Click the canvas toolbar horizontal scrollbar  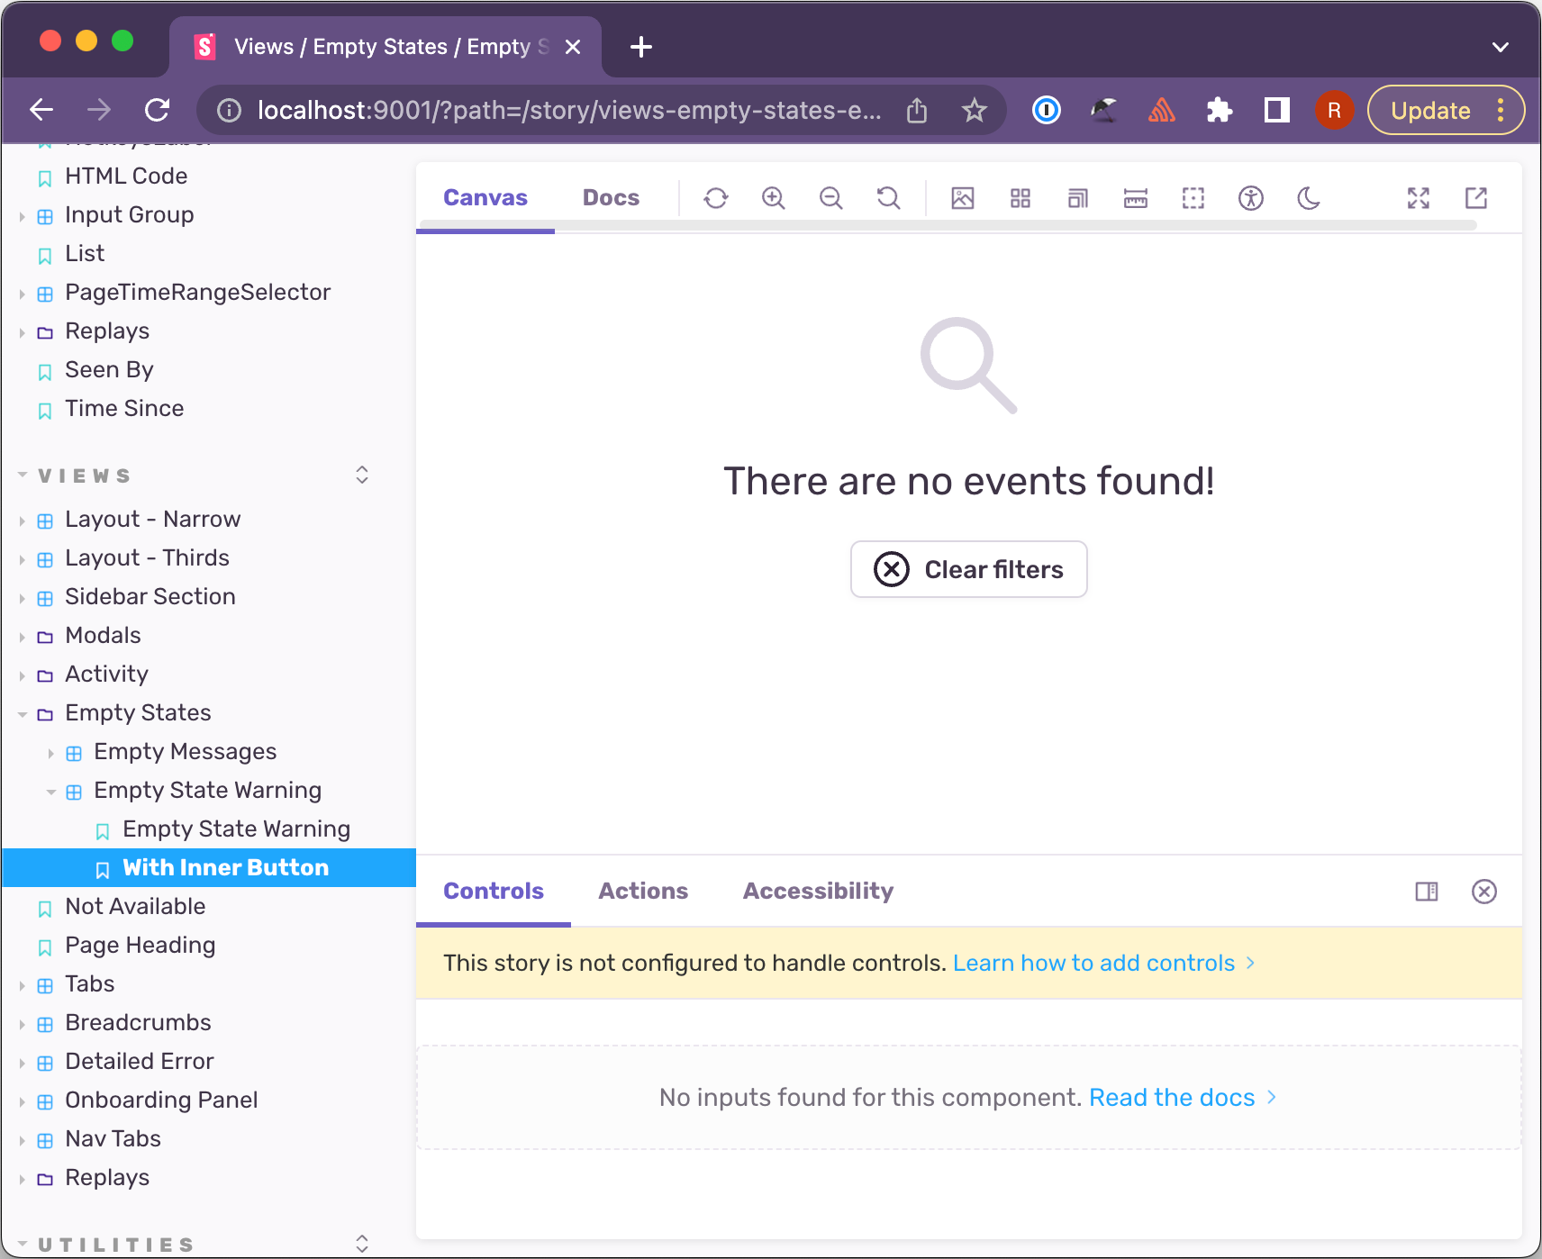(x=947, y=225)
